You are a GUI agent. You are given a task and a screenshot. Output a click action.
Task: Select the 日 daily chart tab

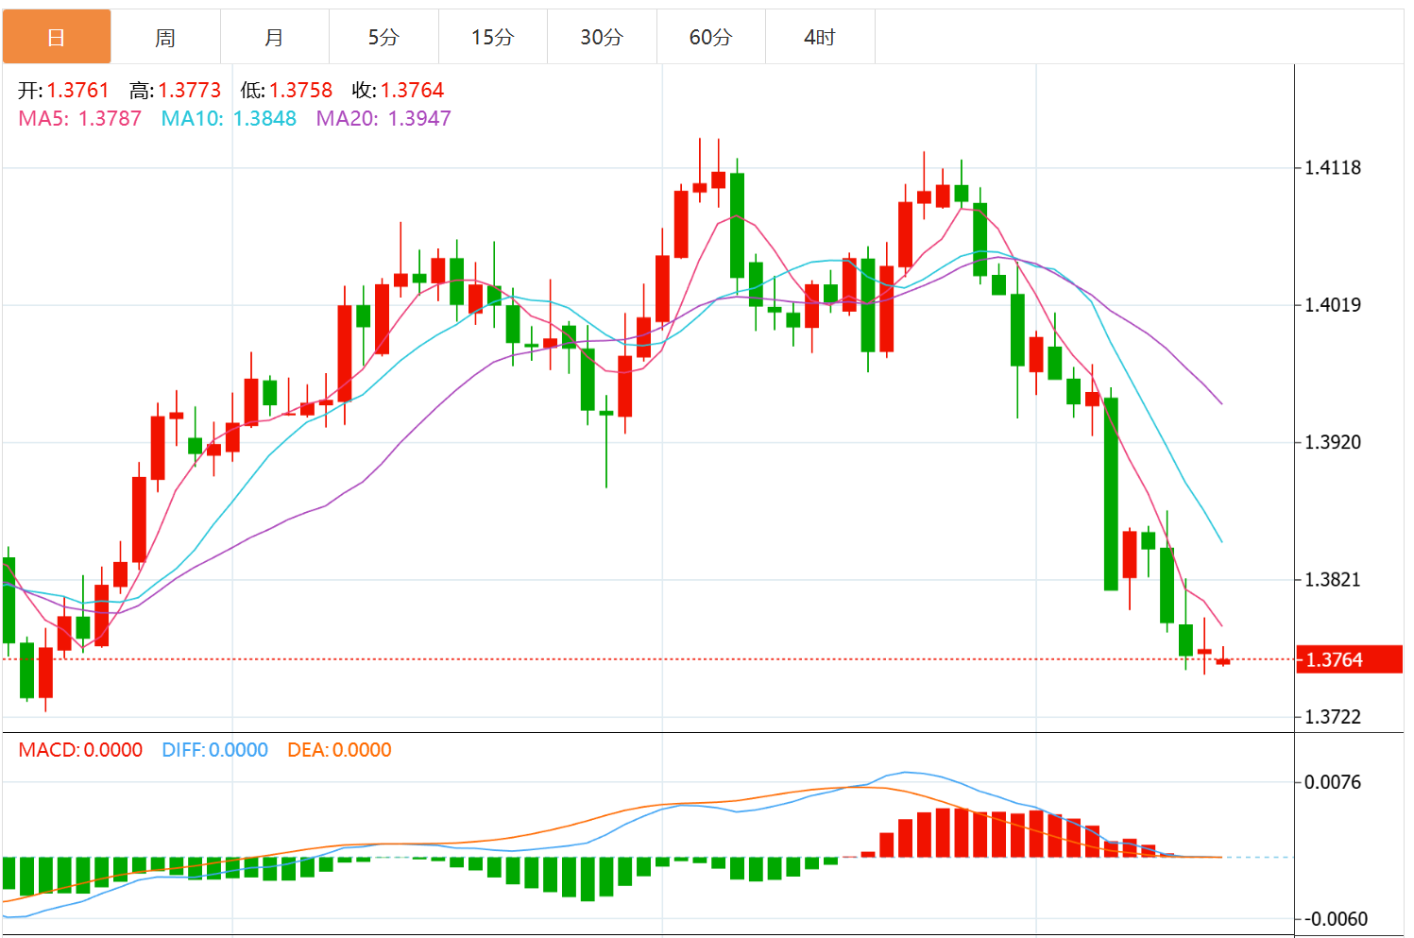(57, 37)
